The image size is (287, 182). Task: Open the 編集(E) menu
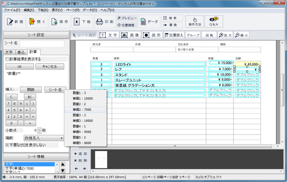click(29, 10)
